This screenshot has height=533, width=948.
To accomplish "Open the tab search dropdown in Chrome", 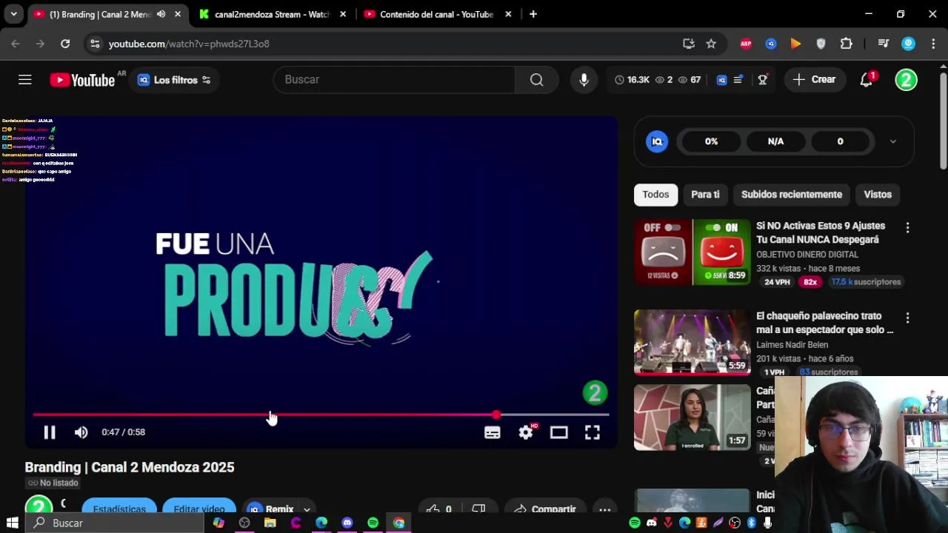I will click(x=13, y=14).
